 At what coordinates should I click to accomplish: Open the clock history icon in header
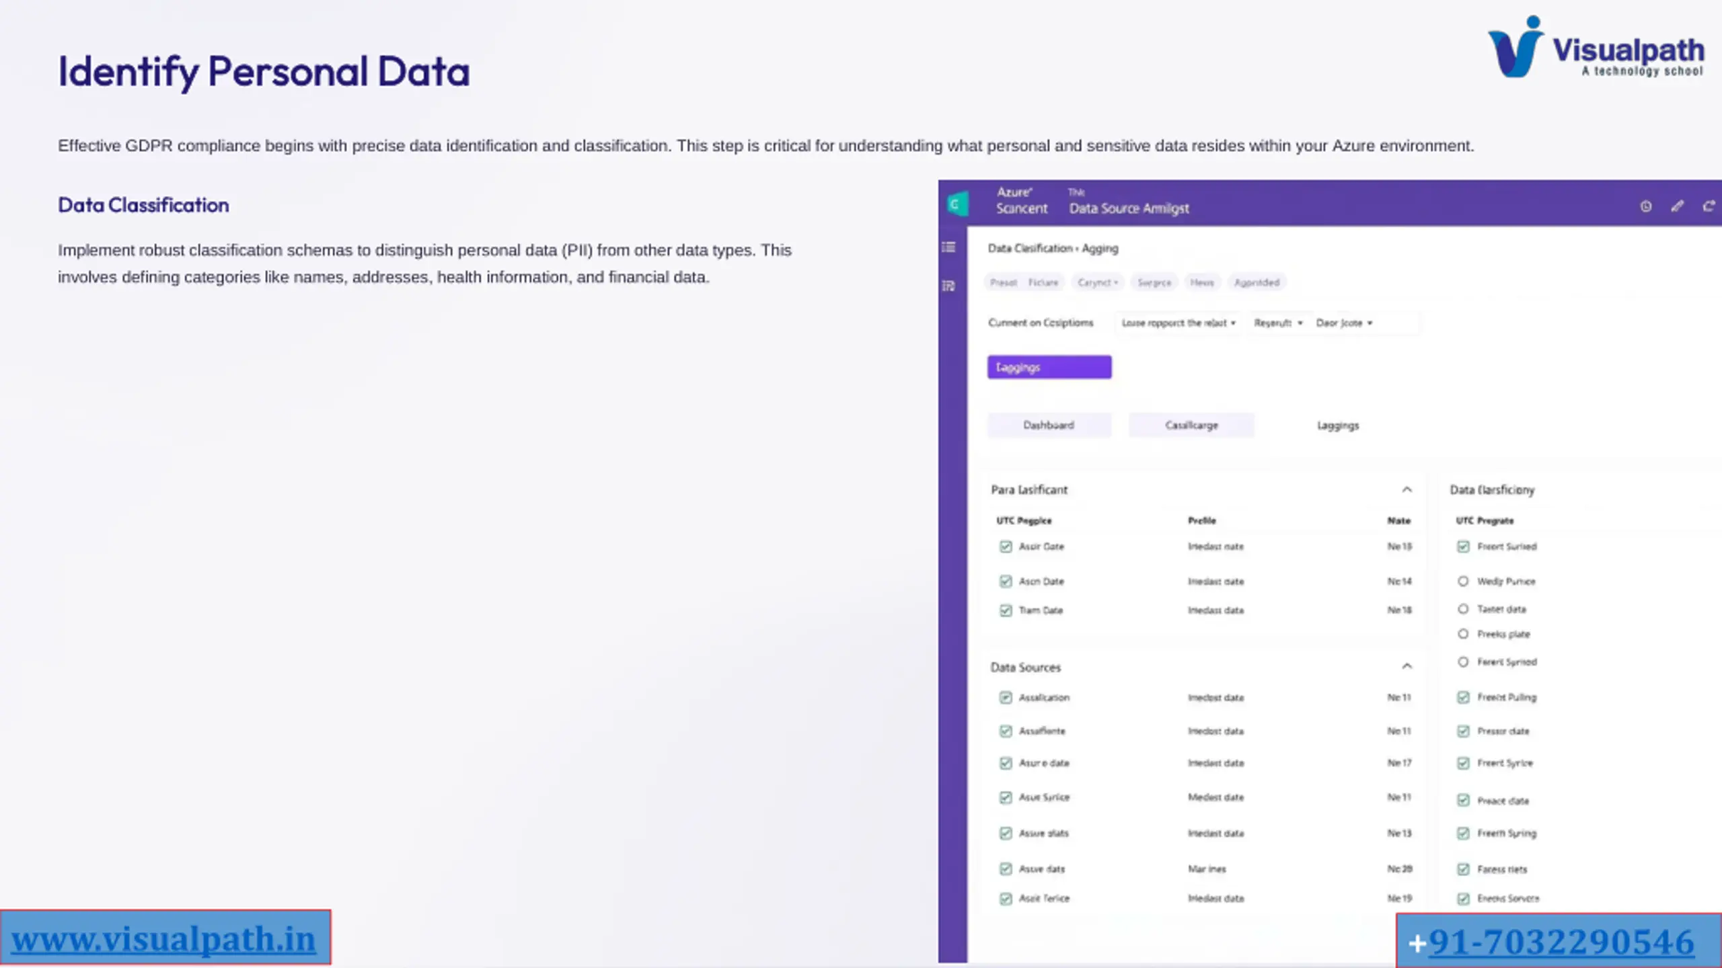[1645, 206]
